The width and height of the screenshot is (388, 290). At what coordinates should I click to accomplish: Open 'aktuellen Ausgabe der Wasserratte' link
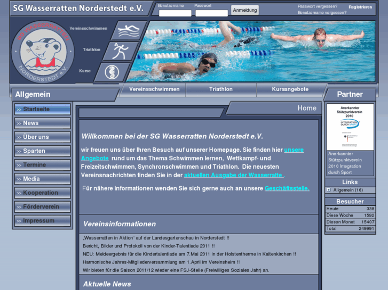[x=234, y=175]
